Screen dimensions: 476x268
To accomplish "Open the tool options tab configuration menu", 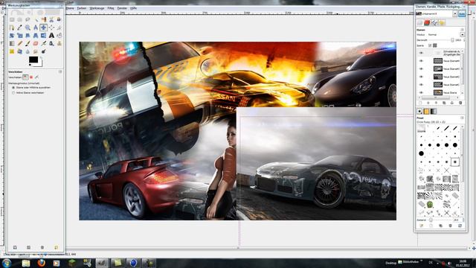I will 60,71.
